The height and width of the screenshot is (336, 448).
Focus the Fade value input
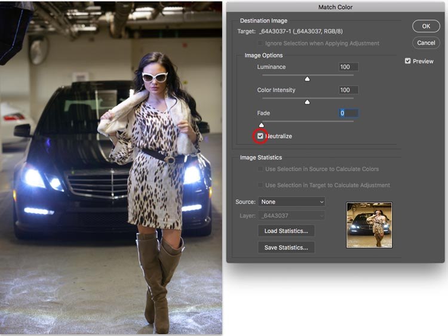(348, 113)
